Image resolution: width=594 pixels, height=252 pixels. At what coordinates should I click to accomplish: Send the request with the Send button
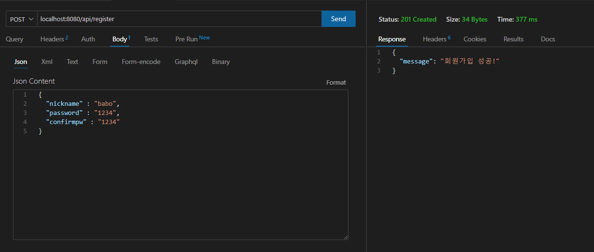(338, 19)
